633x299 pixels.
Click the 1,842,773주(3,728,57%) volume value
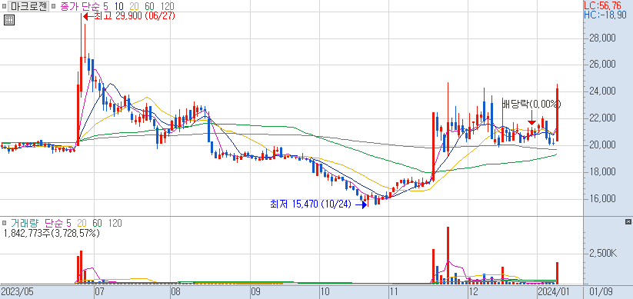point(52,233)
